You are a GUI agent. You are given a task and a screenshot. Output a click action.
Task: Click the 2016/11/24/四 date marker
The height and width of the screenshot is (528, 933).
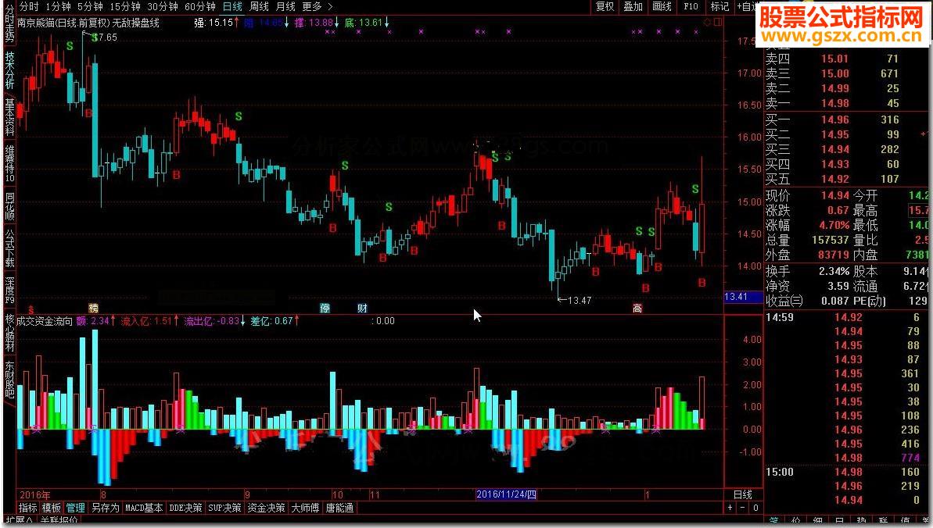pos(506,494)
